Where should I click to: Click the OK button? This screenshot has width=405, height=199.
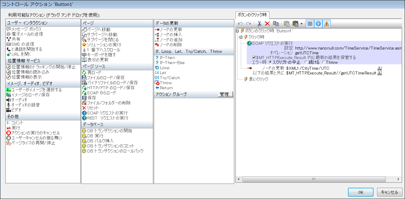click(x=360, y=192)
